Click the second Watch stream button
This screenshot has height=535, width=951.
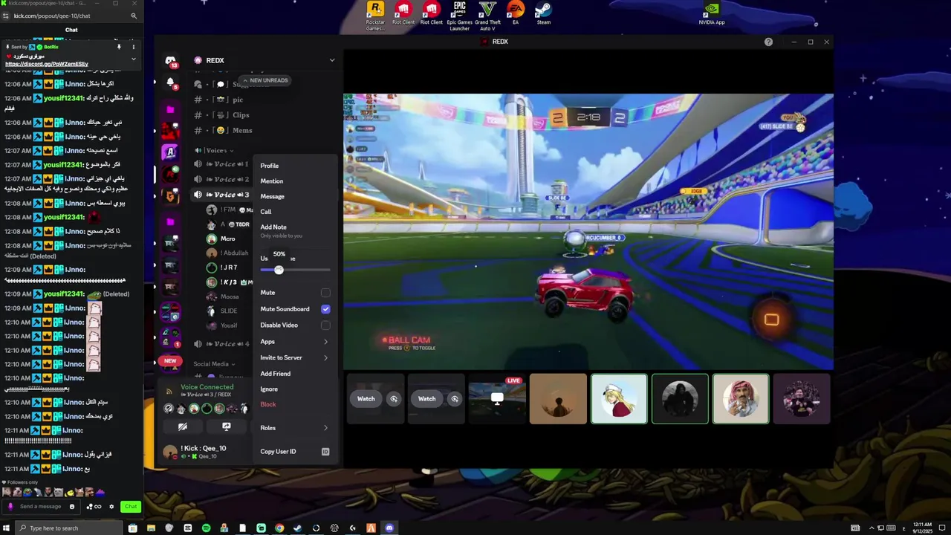[x=427, y=399]
